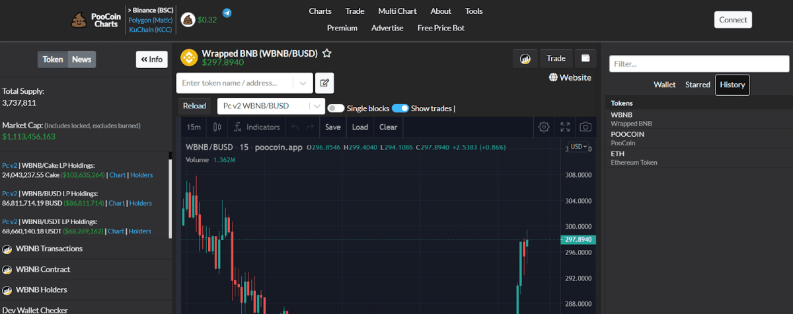Take a chart snapshot with camera icon
The width and height of the screenshot is (793, 314).
click(585, 127)
